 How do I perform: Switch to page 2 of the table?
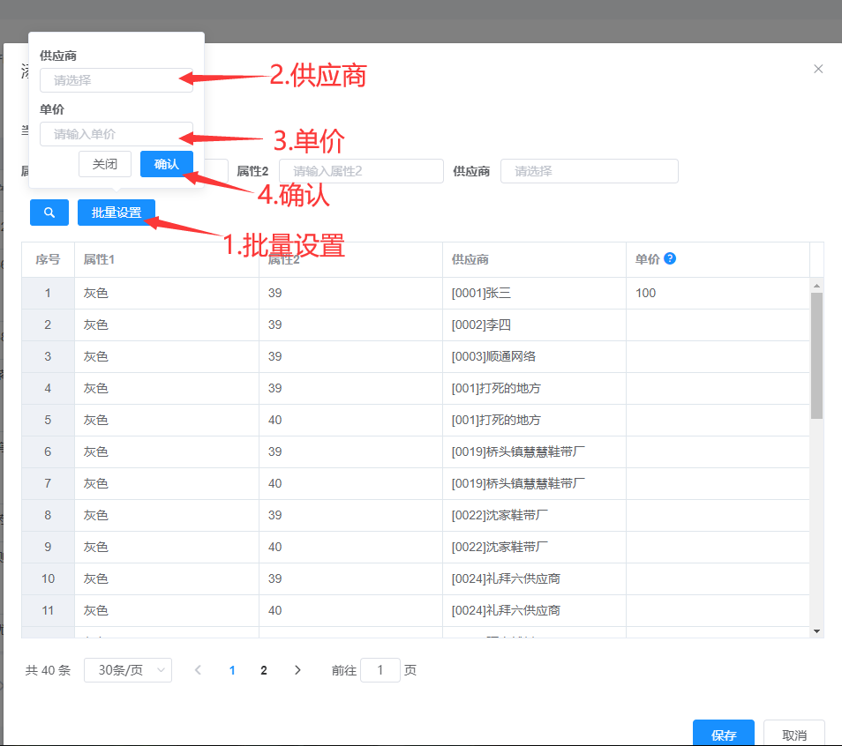[x=263, y=670]
